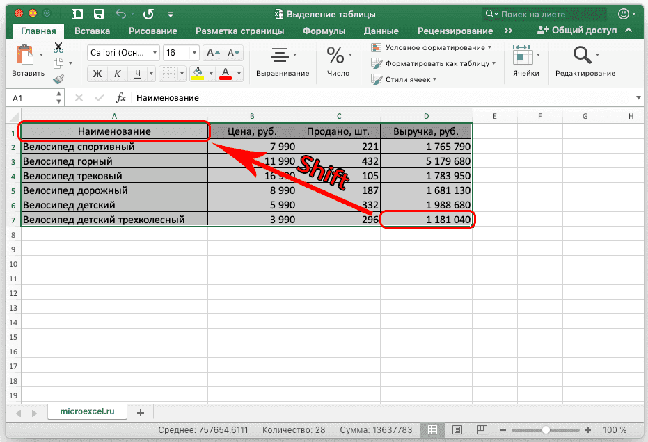The height and width of the screenshot is (442, 648).
Task: Click the Format Painter brush icon
Action: pyautogui.click(x=58, y=79)
